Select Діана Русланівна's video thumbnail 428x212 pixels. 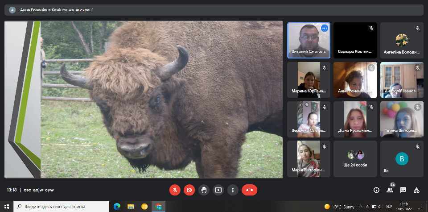click(x=355, y=119)
